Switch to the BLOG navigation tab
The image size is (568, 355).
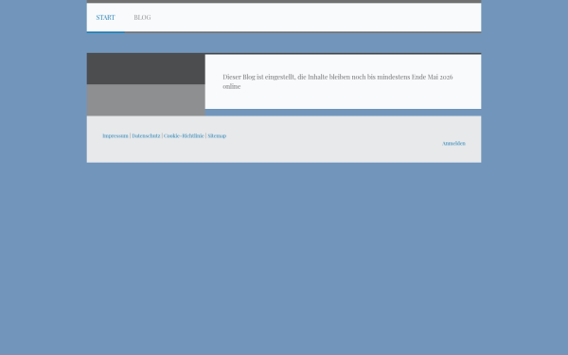[142, 17]
